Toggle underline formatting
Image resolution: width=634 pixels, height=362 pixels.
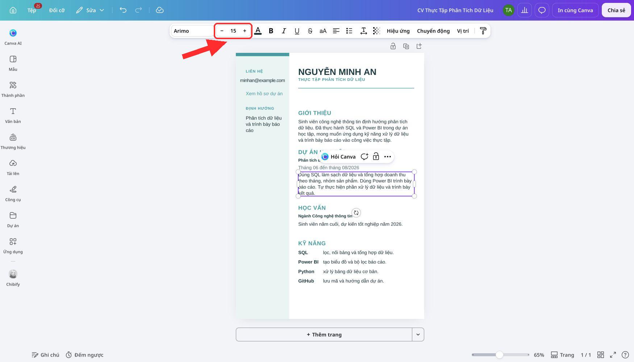pos(297,31)
